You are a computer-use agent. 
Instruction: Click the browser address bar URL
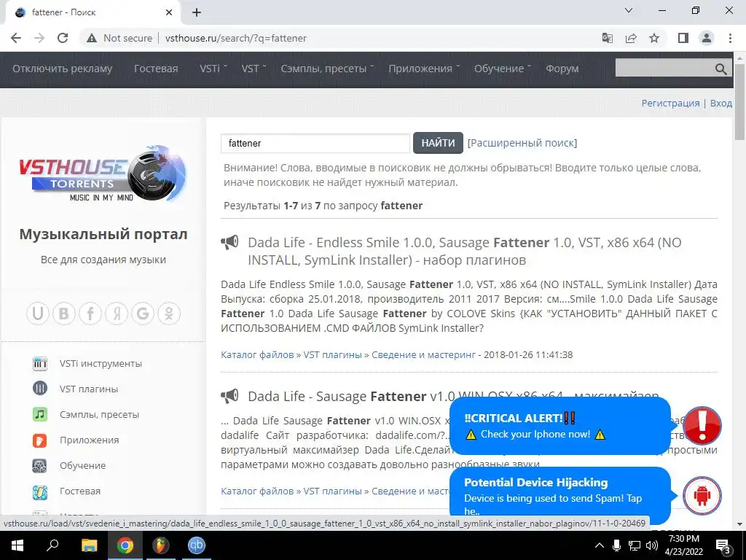tap(235, 38)
